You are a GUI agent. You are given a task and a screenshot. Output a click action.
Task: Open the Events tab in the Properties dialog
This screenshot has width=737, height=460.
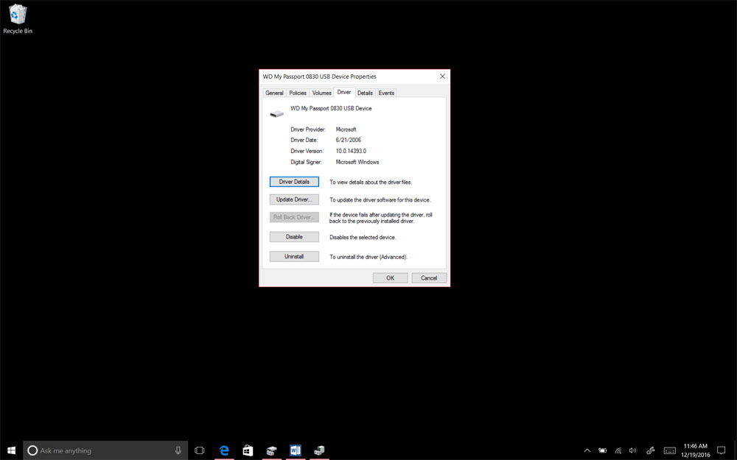(x=386, y=92)
